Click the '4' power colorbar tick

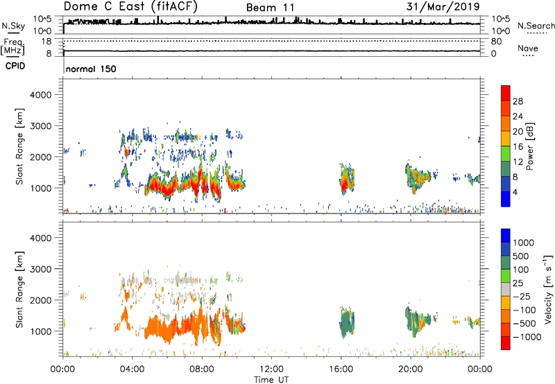(515, 193)
